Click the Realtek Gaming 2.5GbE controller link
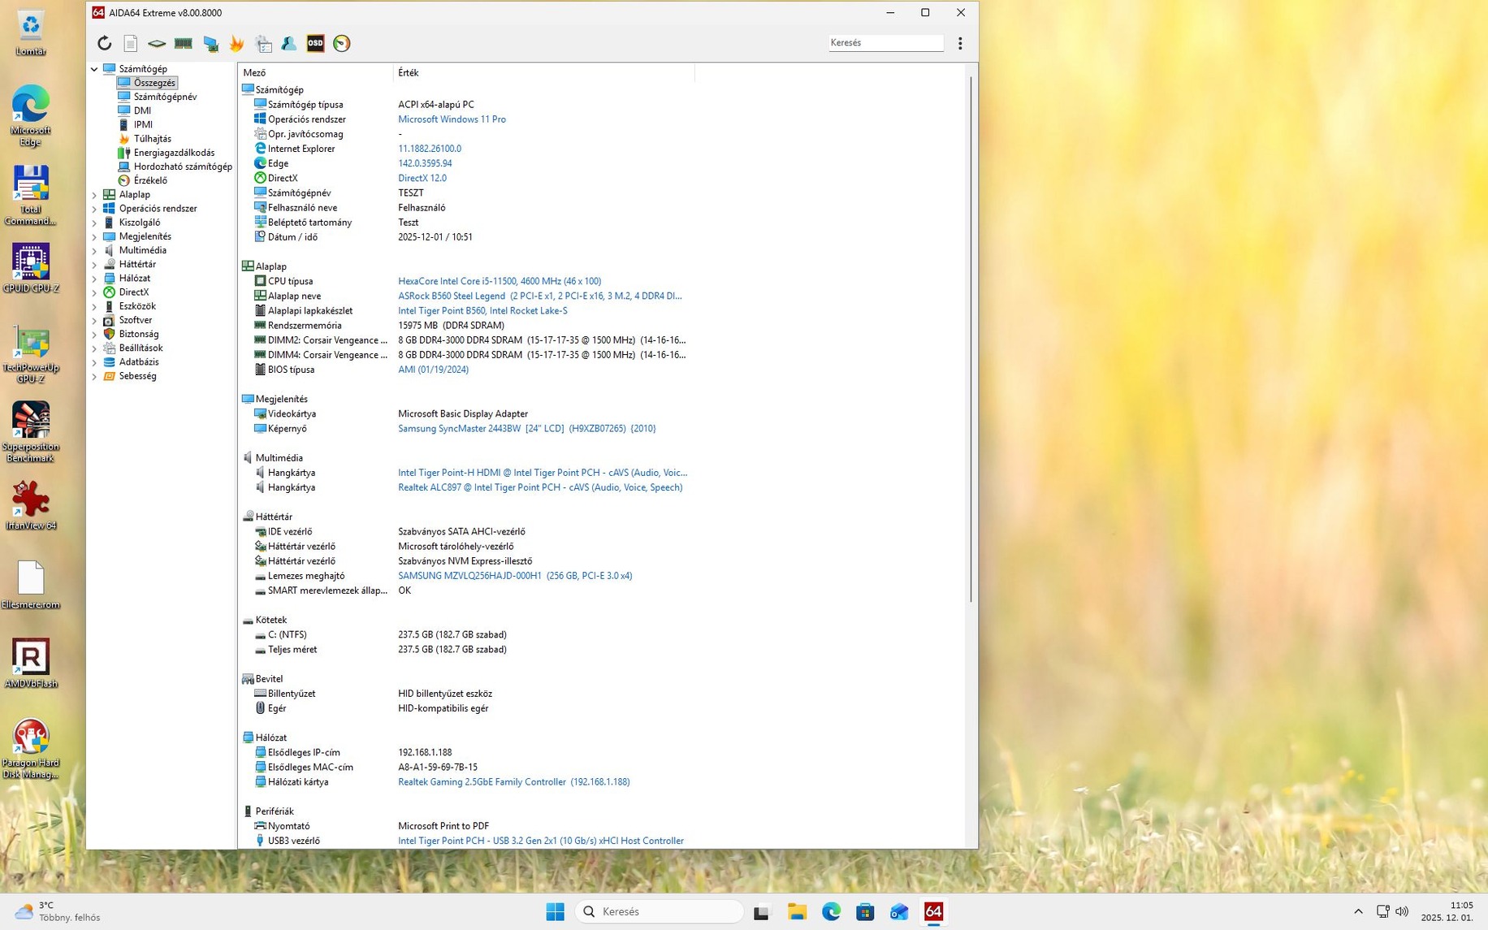Image resolution: width=1488 pixels, height=930 pixels. (513, 782)
